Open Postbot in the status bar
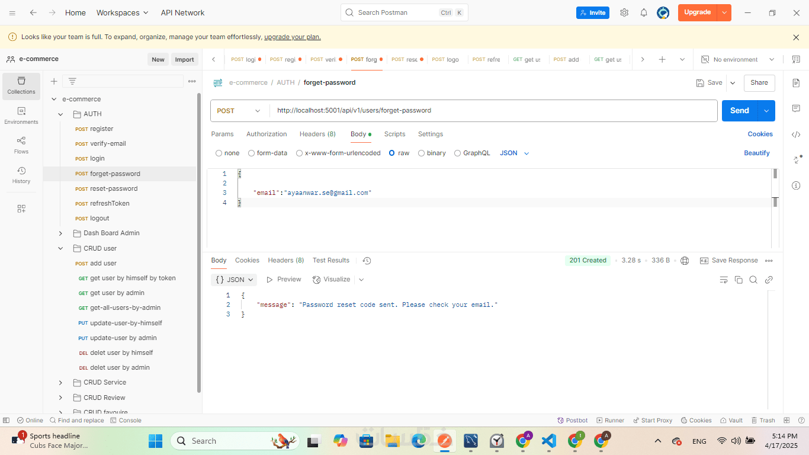 [573, 420]
